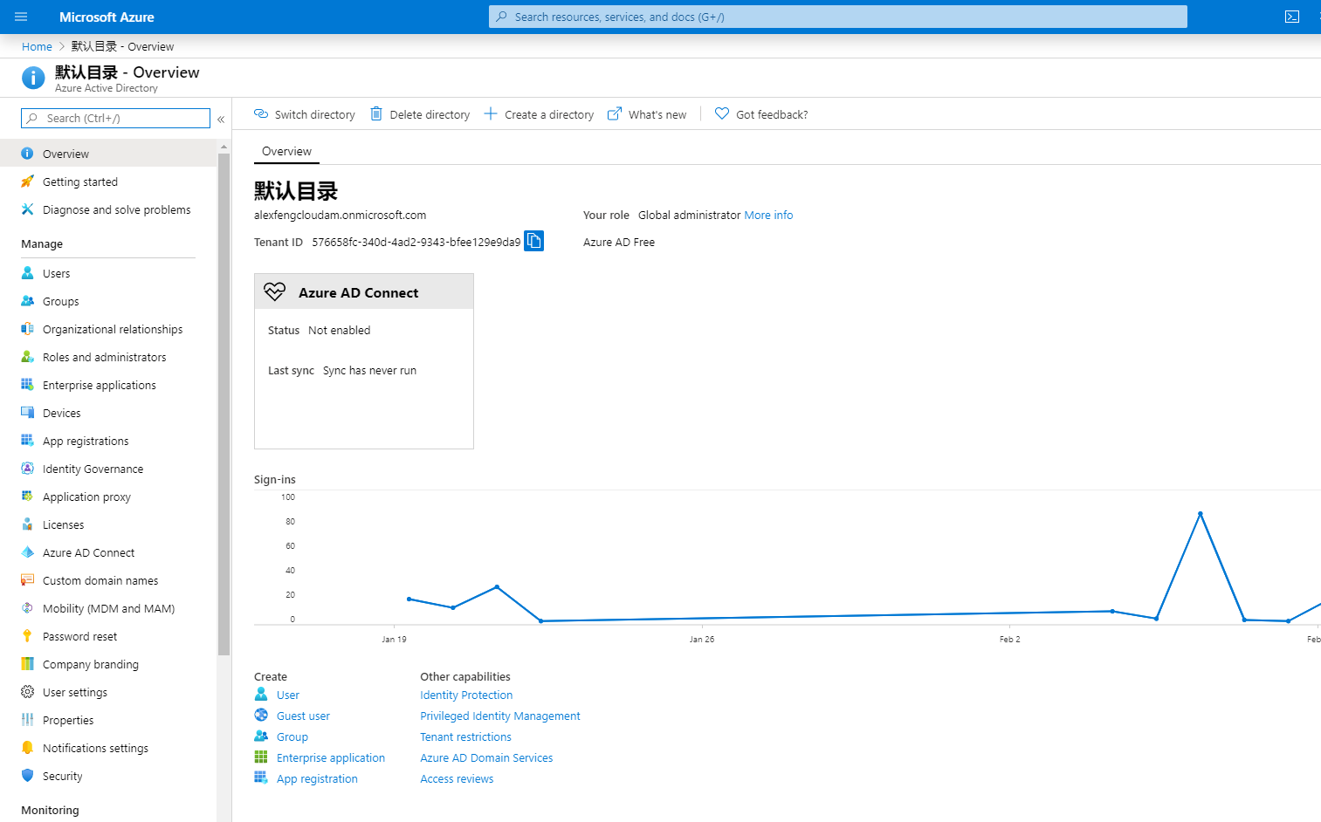
Task: Click the Roles and administrators icon
Action: pos(27,357)
